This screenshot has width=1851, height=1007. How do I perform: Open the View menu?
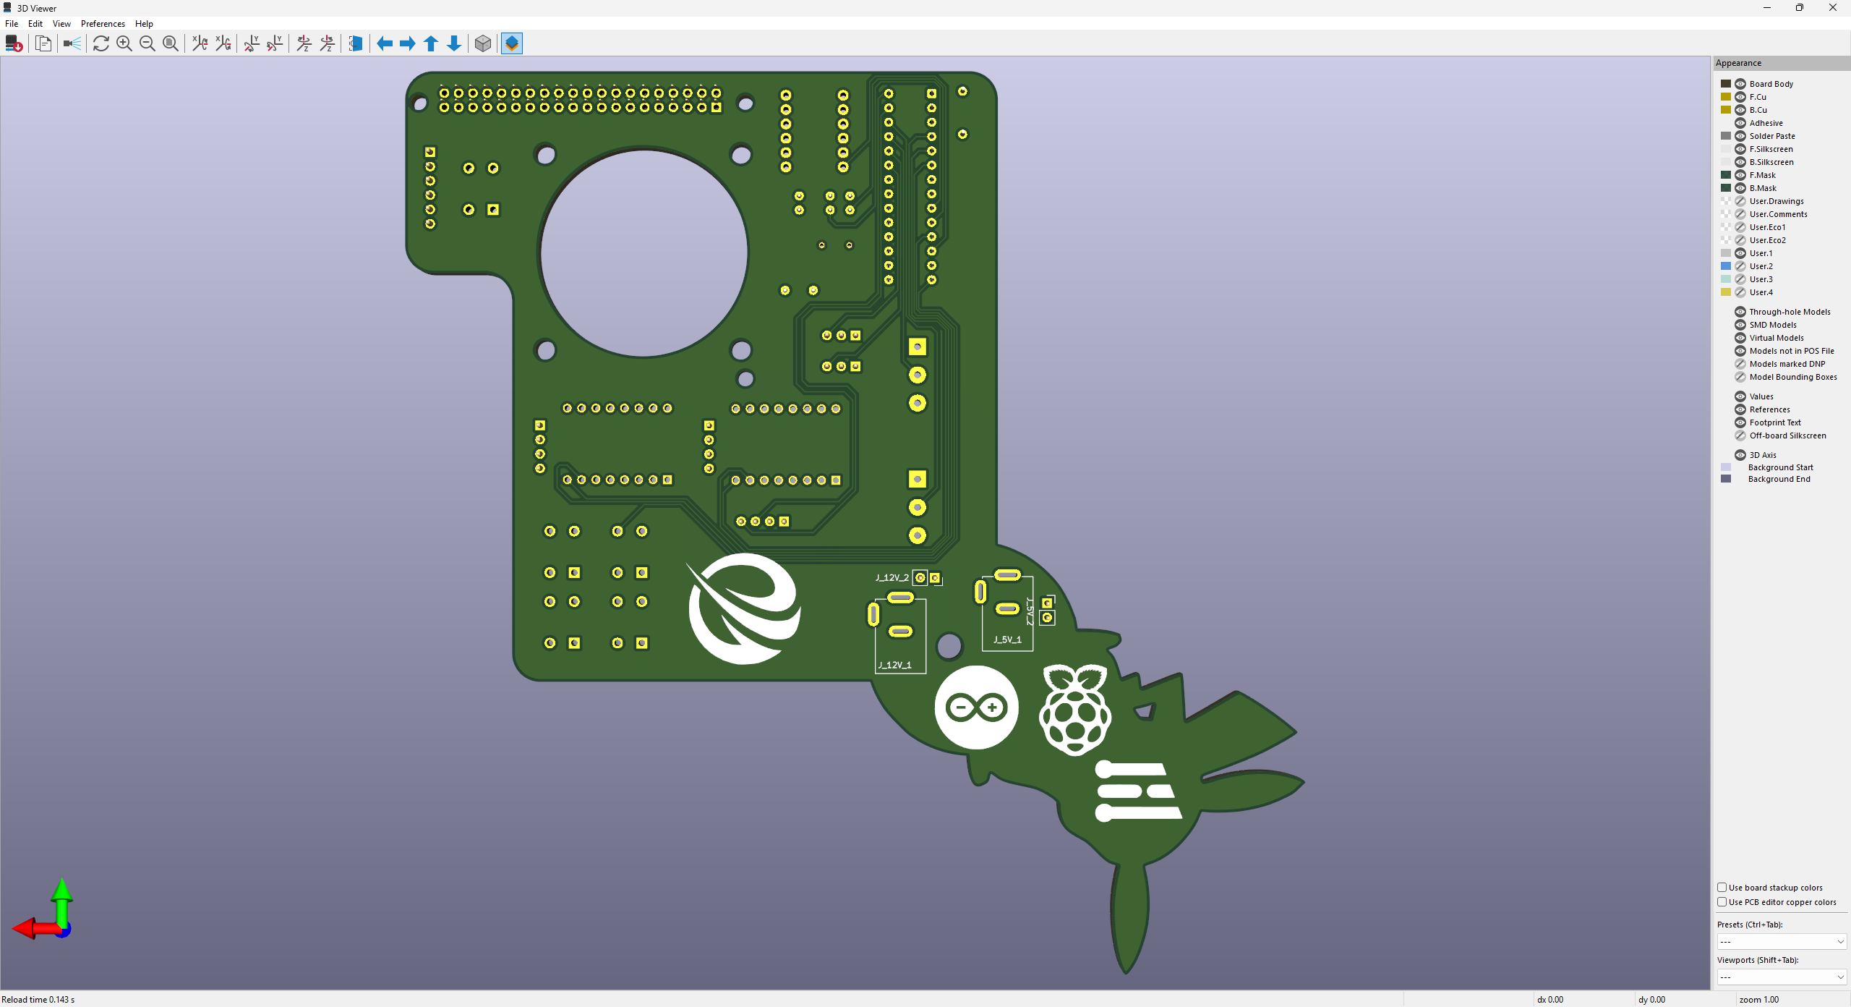61,24
